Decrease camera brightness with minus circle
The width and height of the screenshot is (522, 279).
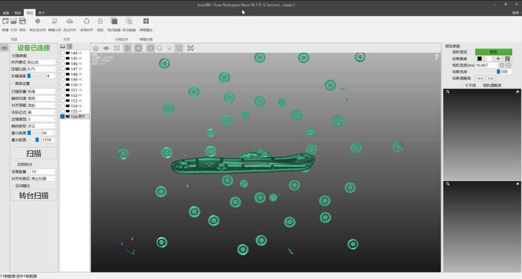[508, 66]
